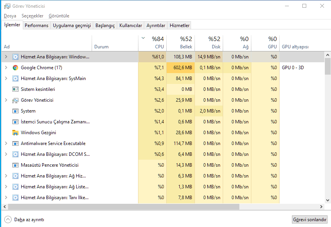Select the Sistem kesintileri row text
The image size is (331, 227).
(38, 89)
